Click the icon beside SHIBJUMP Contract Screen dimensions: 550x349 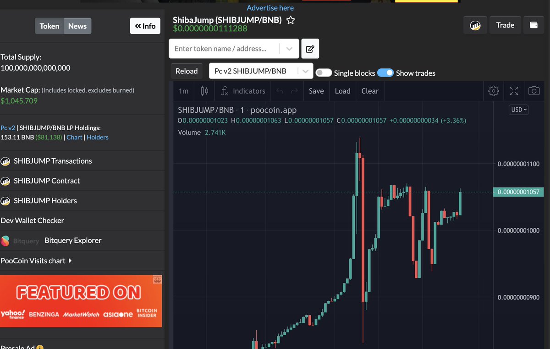[x=5, y=181]
